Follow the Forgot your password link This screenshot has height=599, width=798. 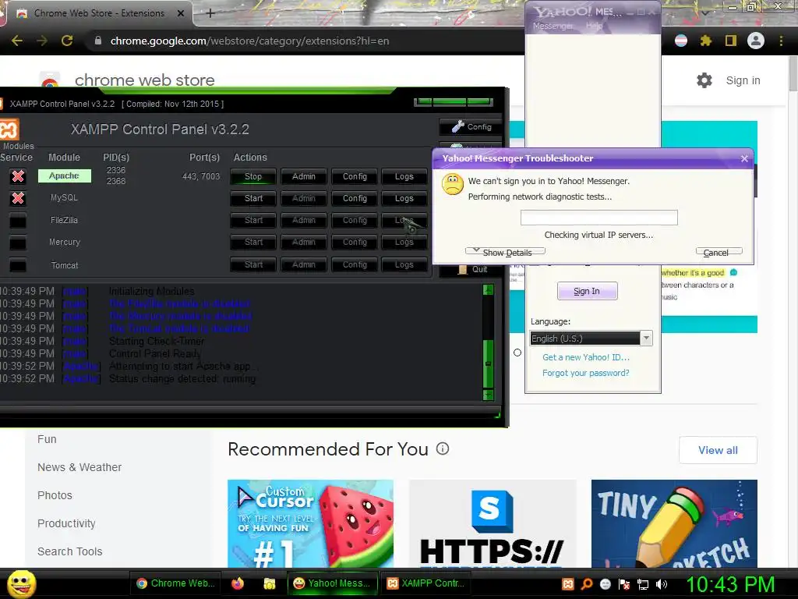tap(586, 373)
